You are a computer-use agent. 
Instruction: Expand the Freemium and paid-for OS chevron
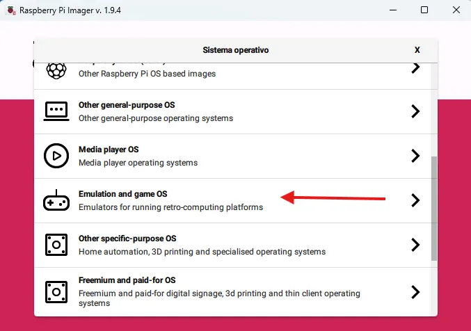click(x=415, y=292)
